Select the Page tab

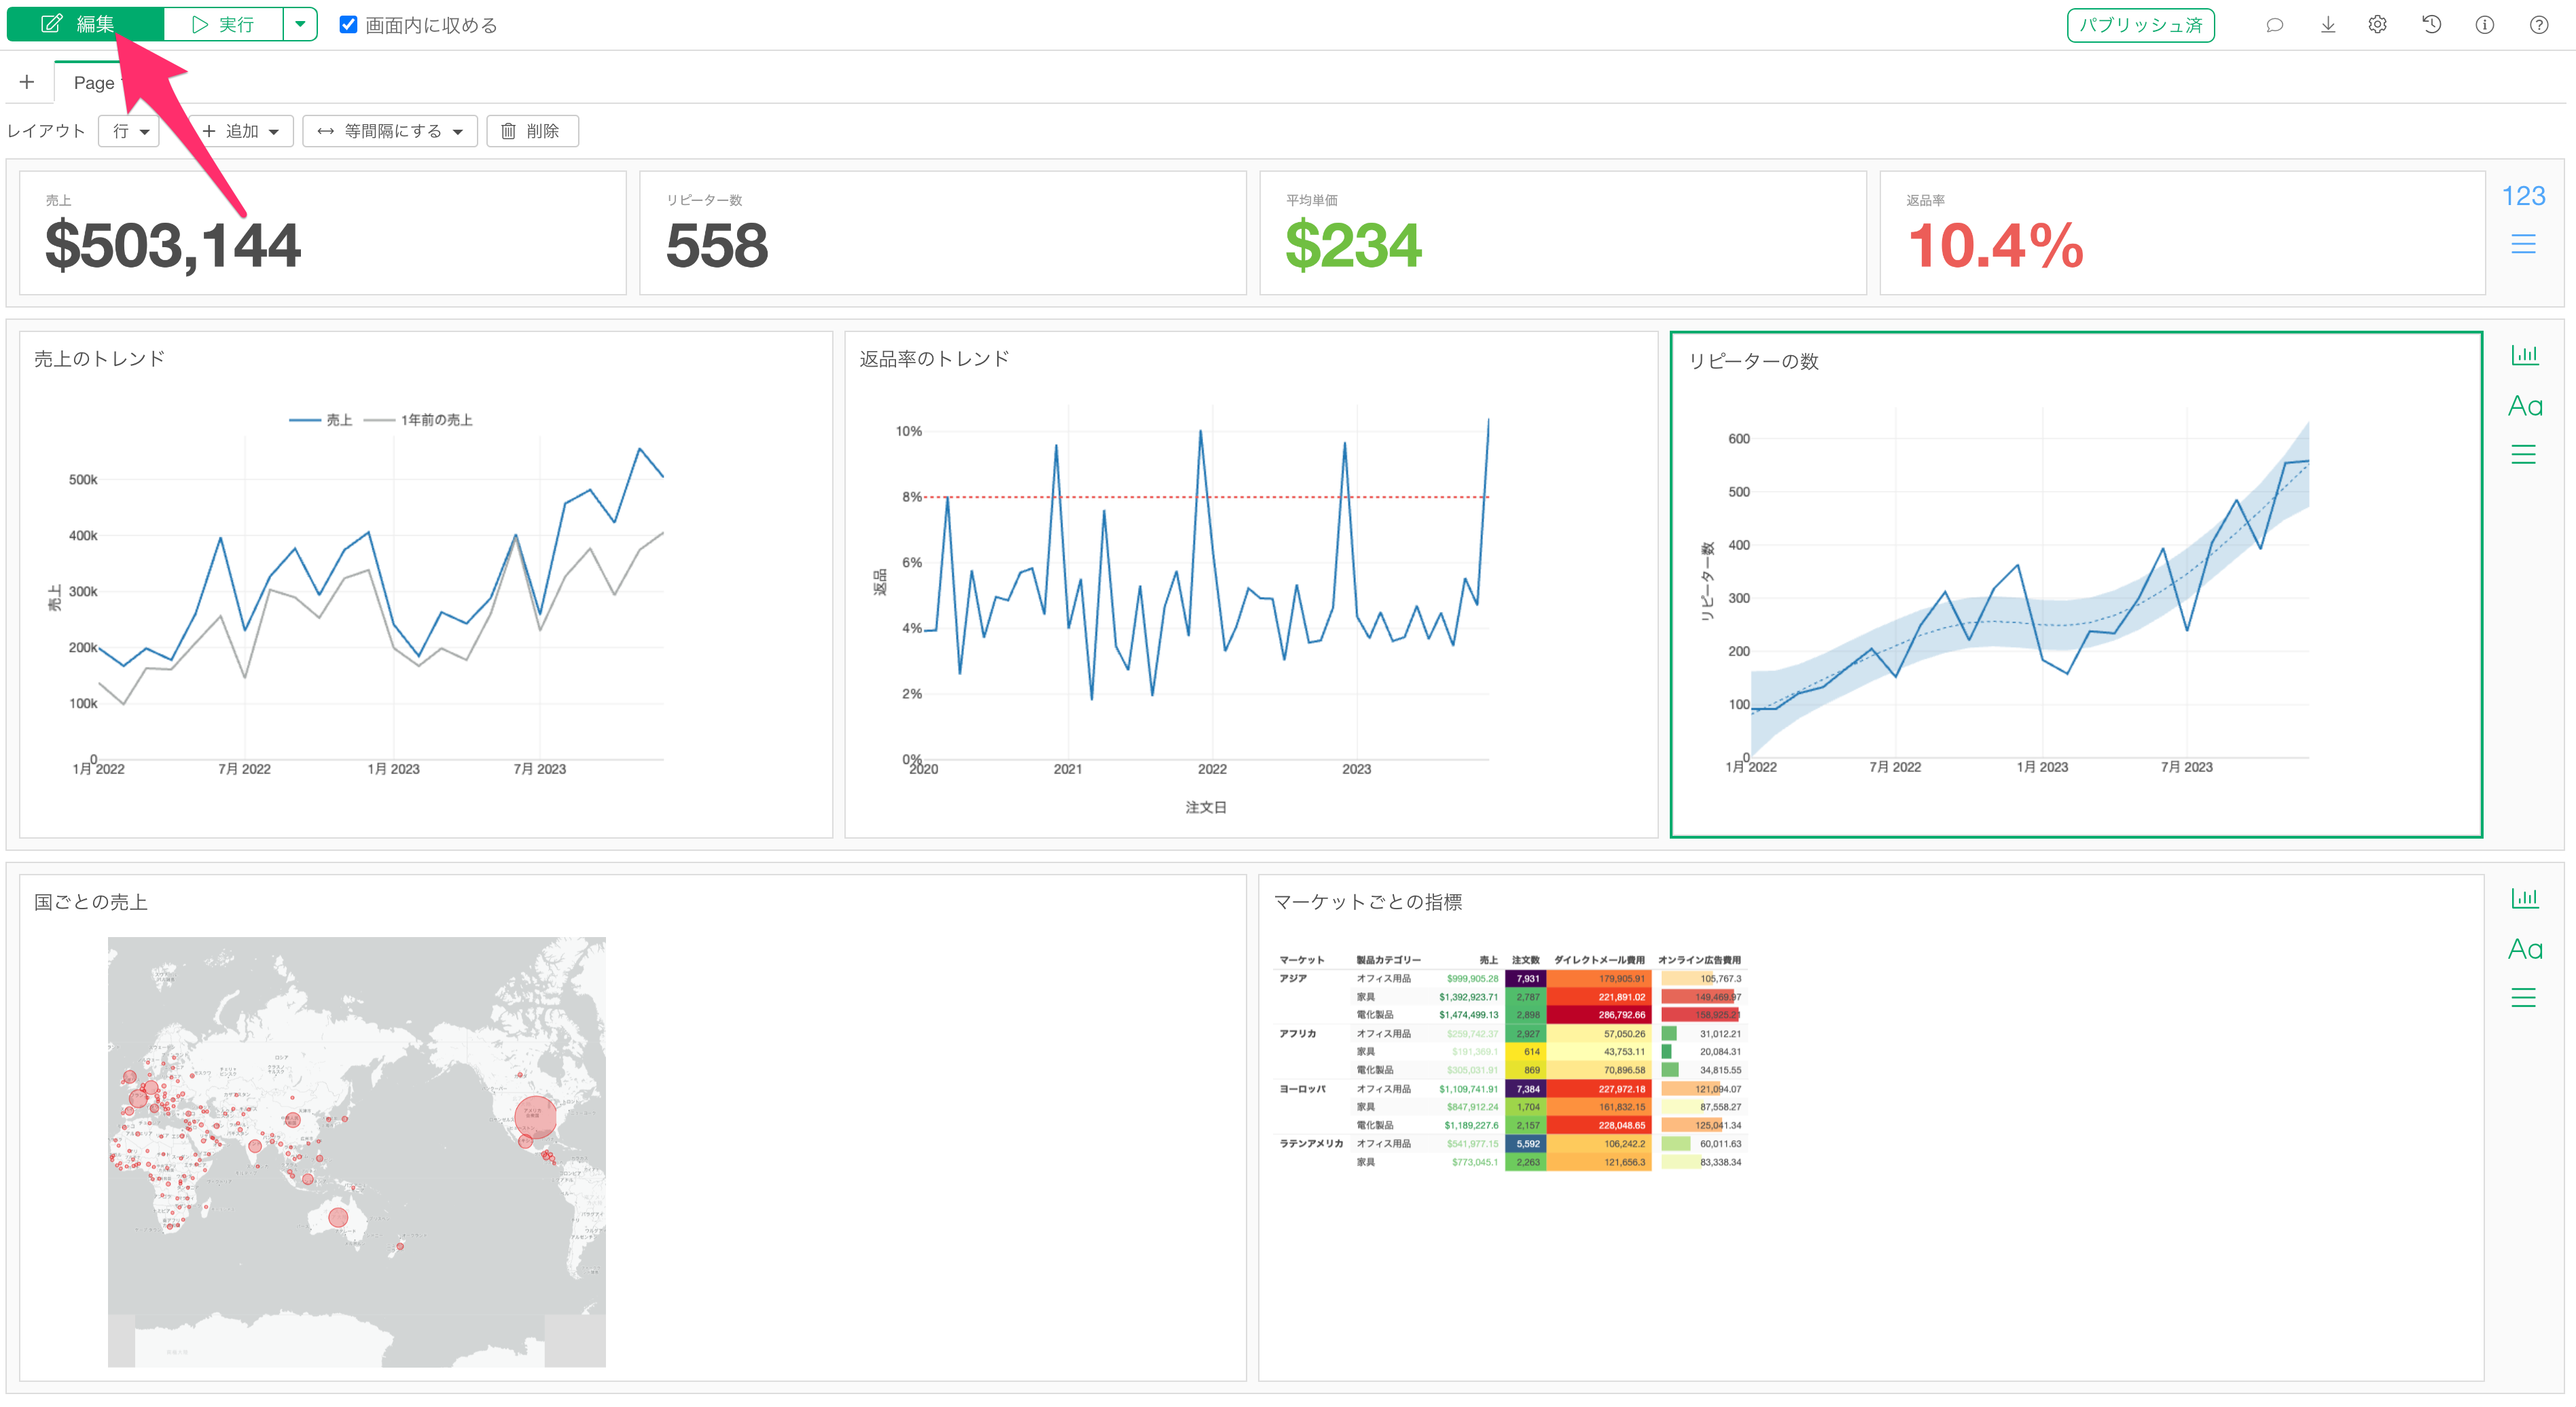[x=94, y=83]
